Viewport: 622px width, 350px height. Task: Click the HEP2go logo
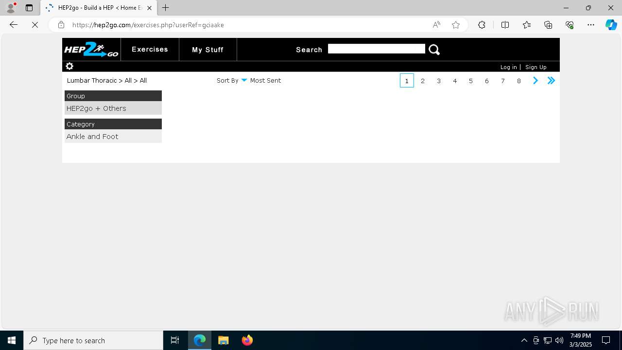pyautogui.click(x=91, y=50)
